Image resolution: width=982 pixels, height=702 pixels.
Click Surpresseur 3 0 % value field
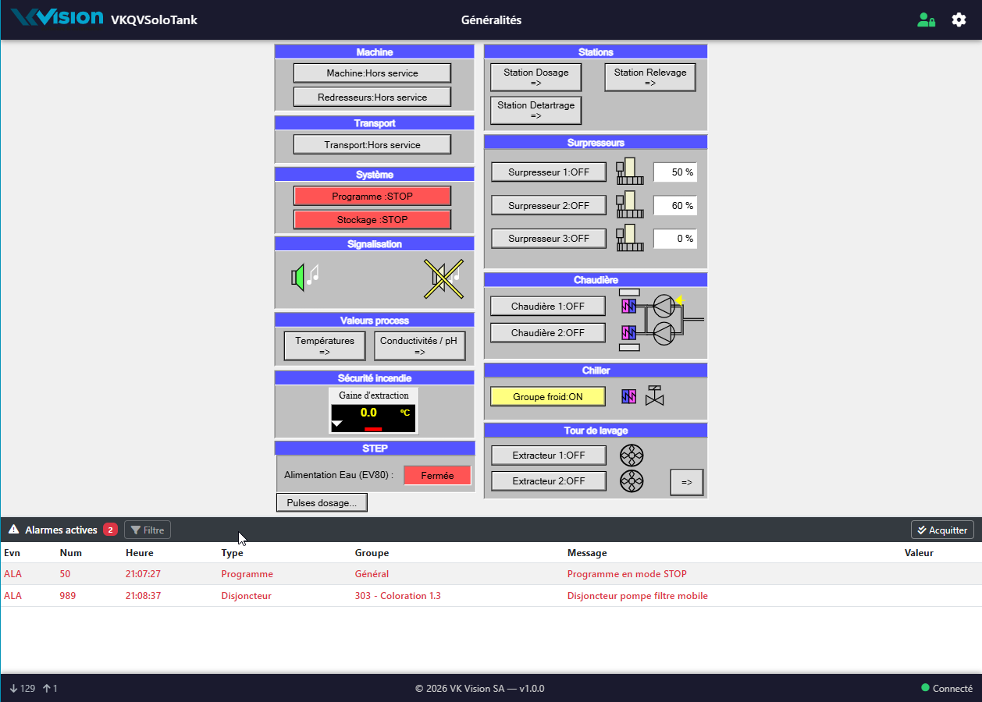point(675,239)
